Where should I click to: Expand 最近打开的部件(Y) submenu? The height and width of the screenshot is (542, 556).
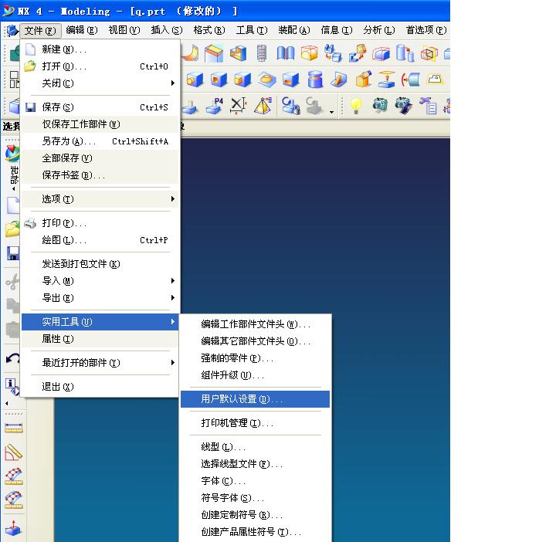tap(100, 363)
